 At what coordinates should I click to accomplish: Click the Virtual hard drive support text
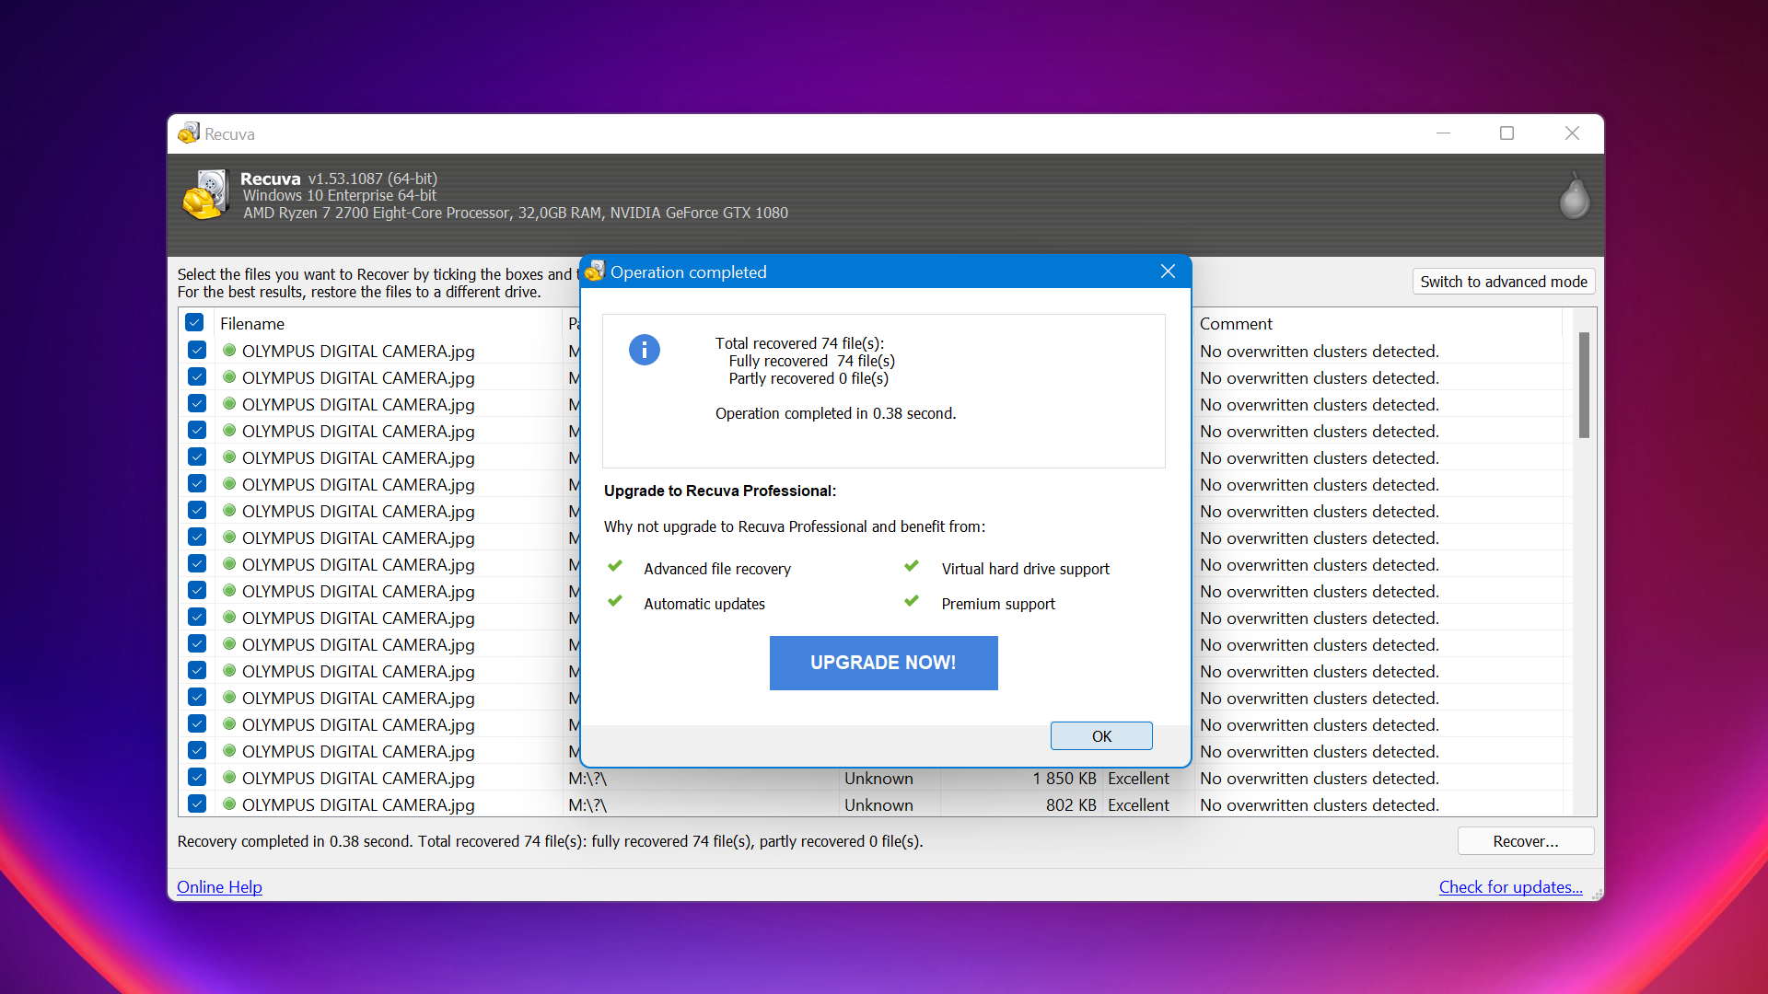click(x=1026, y=569)
